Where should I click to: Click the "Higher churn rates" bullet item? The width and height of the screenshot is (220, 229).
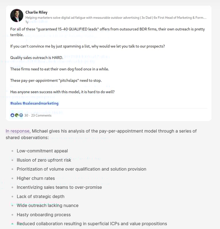tap(36, 178)
